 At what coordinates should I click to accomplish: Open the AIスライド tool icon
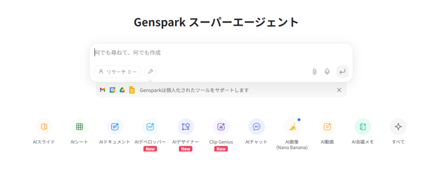(x=44, y=127)
